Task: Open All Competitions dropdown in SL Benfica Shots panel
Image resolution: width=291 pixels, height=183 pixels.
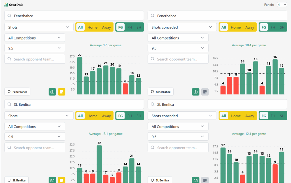Action: click(x=35, y=126)
